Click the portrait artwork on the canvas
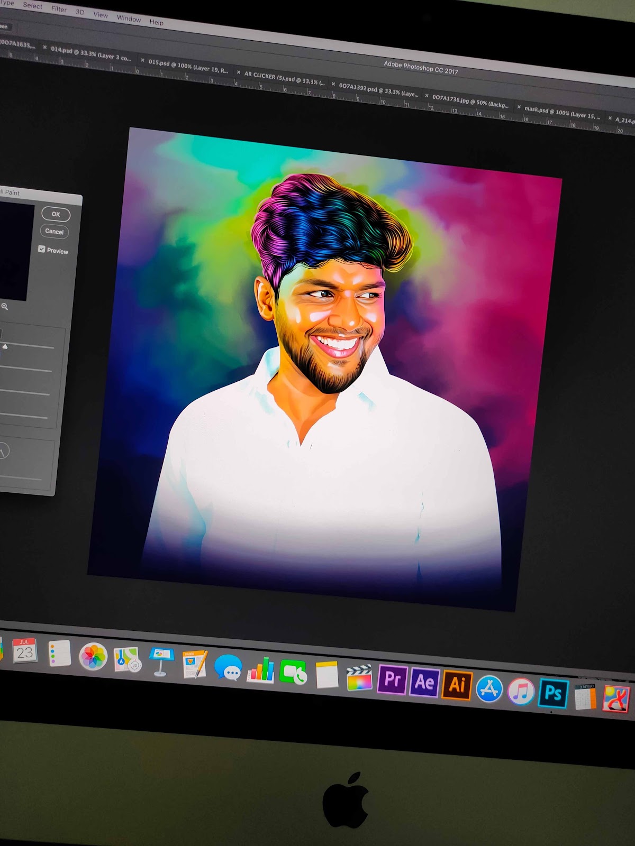Viewport: 635px width, 846px height. click(x=324, y=369)
